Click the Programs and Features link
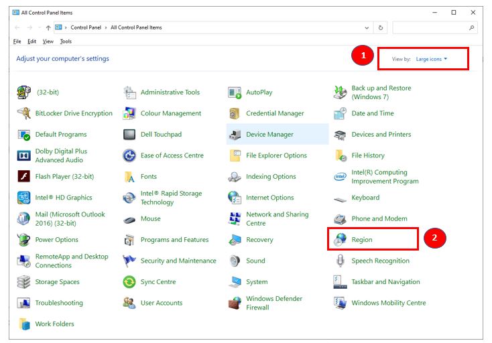Screen dimensions: 492x343 (x=174, y=240)
